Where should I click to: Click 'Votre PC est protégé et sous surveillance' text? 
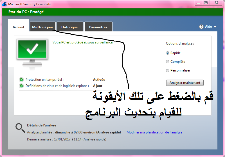pos(83,42)
